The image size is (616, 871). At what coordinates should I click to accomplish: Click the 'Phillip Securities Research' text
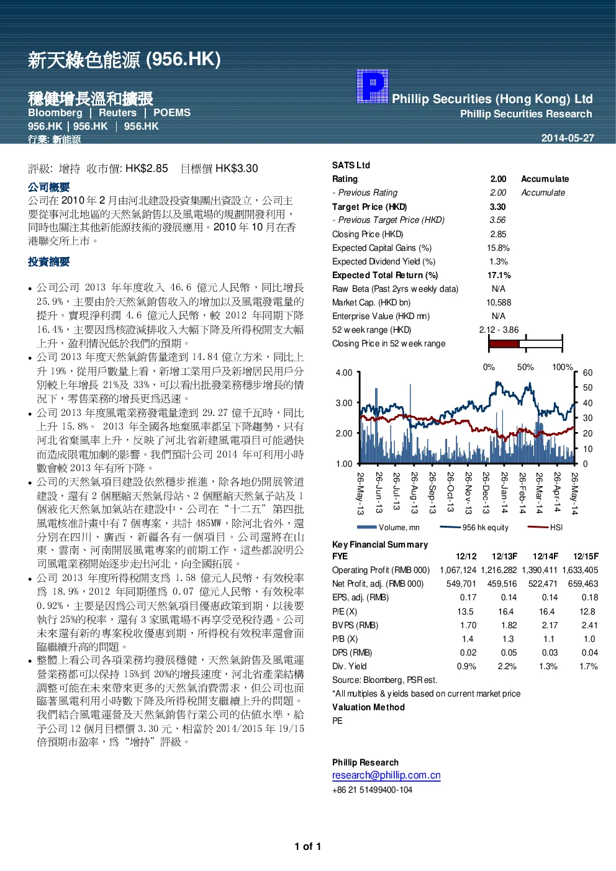coord(526,114)
